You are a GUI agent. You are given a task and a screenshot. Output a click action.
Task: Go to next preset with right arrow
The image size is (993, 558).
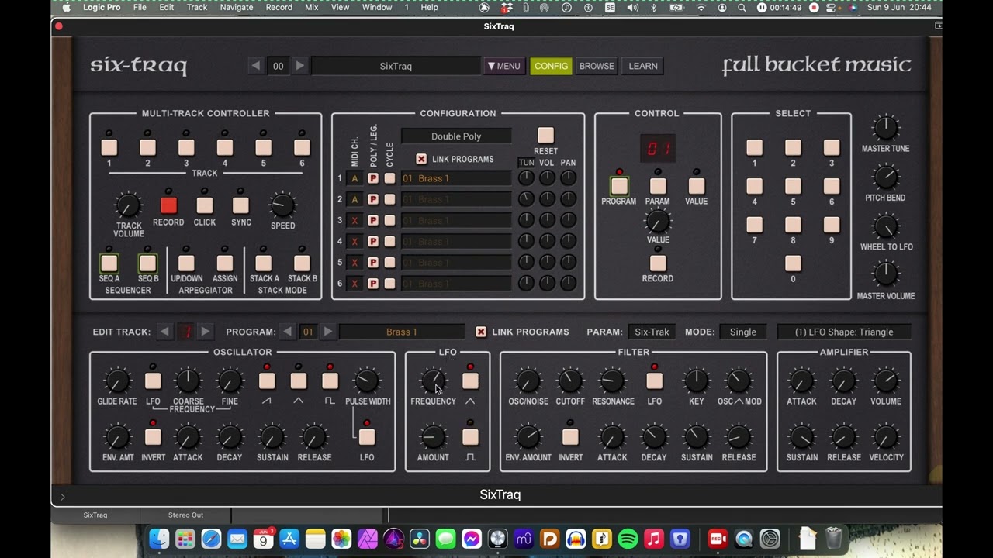click(x=300, y=66)
